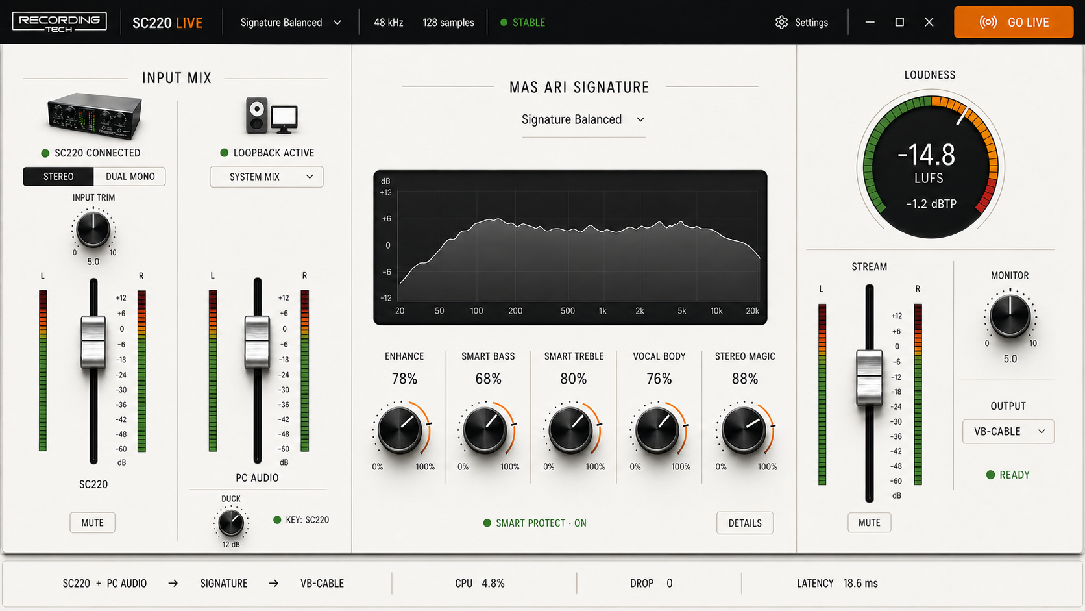1085x611 pixels.
Task: Mute the Stream output
Action: coord(869,523)
